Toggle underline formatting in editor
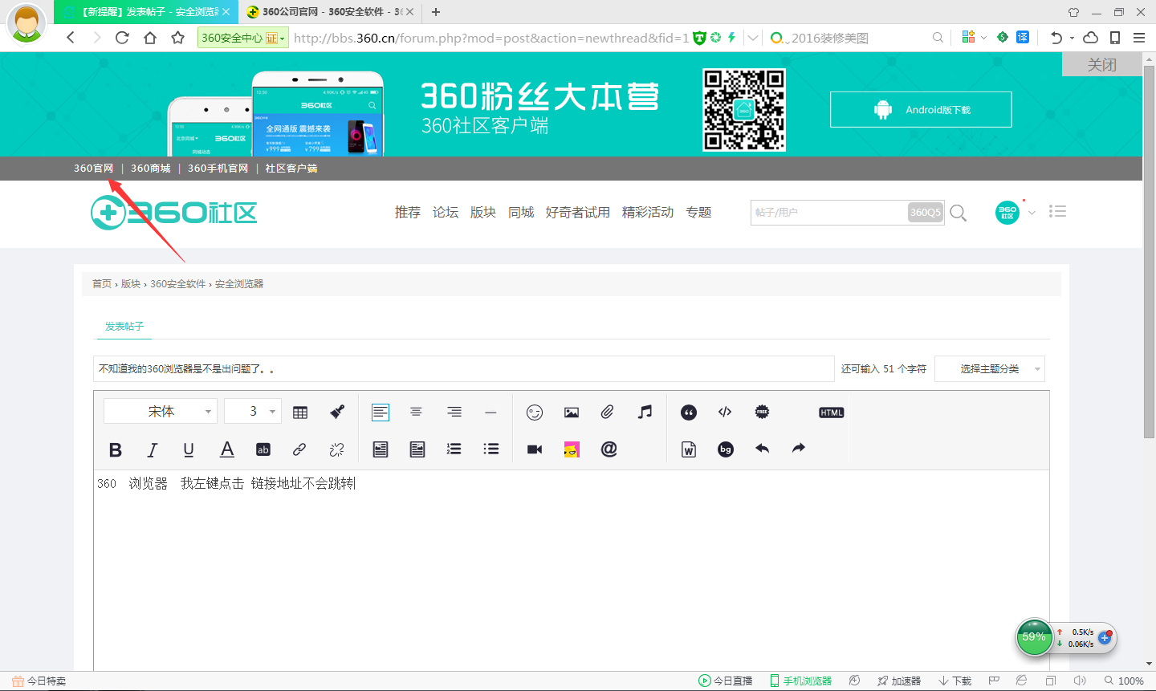This screenshot has height=691, width=1156. [x=189, y=449]
